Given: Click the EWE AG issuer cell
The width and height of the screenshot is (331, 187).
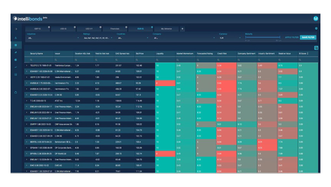Looking at the screenshot, I should pyautogui.click(x=63, y=165).
